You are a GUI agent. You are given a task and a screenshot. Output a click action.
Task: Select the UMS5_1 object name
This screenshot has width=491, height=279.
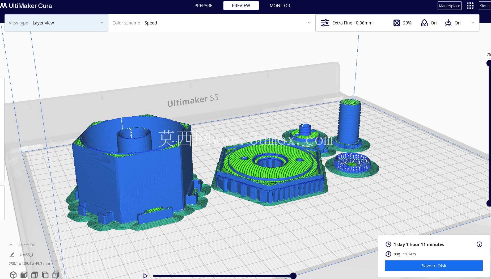(x=26, y=255)
